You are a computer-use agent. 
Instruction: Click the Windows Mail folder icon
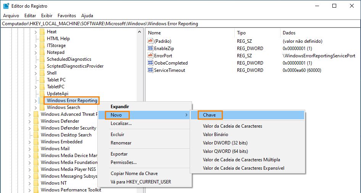click(36, 149)
